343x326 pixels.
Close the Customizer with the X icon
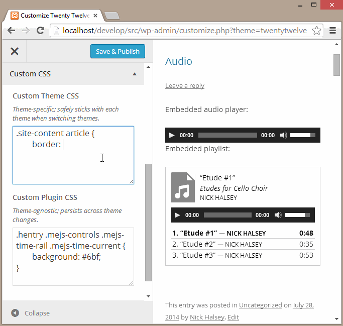click(15, 51)
